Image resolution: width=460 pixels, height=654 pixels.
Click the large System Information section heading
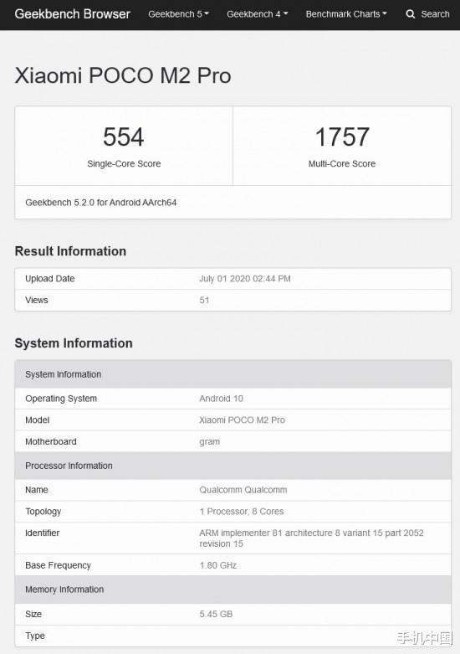pyautogui.click(x=74, y=342)
